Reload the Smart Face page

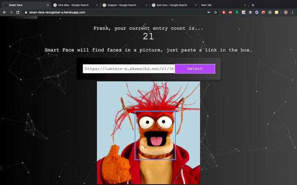[17, 13]
